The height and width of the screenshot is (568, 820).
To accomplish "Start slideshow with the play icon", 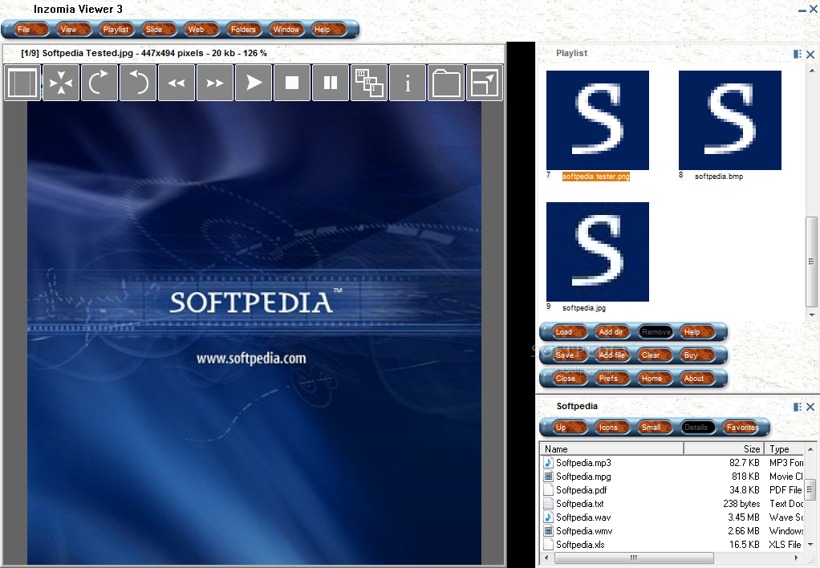I will click(254, 83).
